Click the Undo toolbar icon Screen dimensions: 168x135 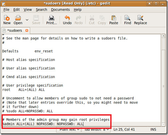click(67, 18)
